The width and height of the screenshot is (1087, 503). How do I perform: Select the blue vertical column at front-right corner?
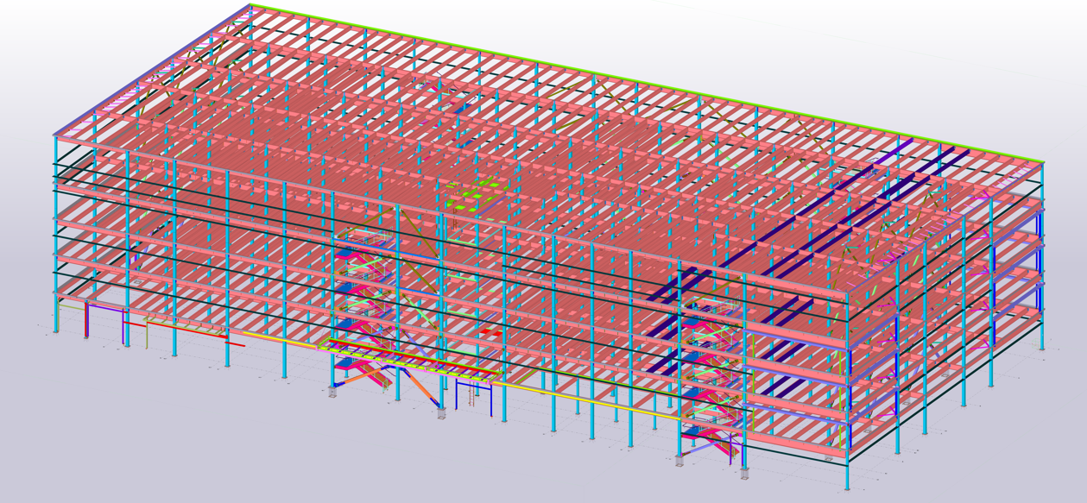pos(850,393)
